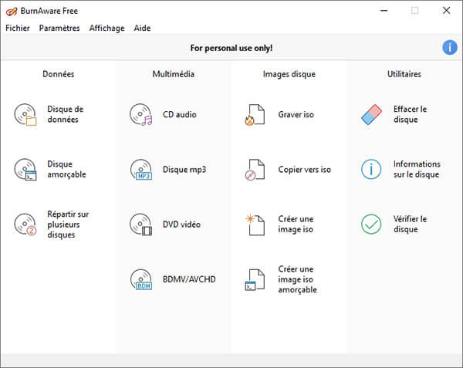This screenshot has height=368, width=463.
Task: Open the Effacer le disque eraser icon
Action: [372, 115]
